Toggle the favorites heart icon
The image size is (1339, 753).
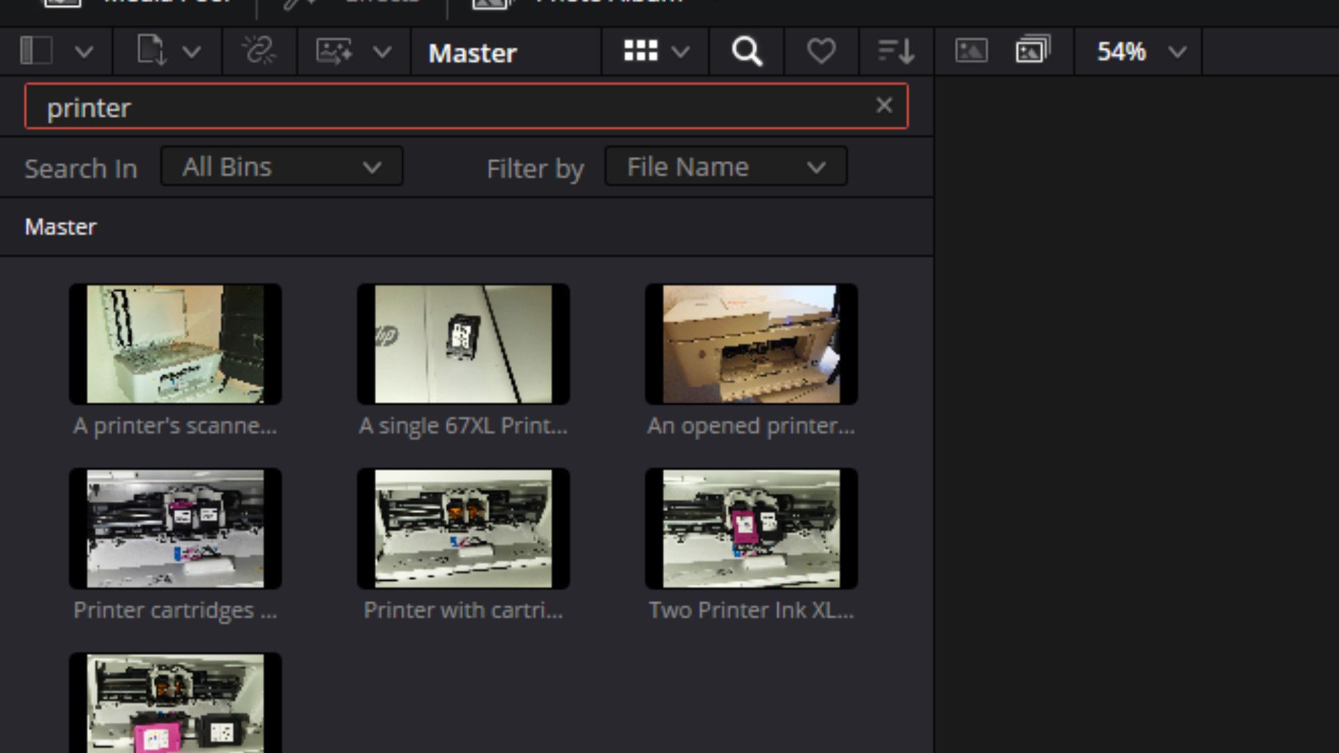[821, 51]
